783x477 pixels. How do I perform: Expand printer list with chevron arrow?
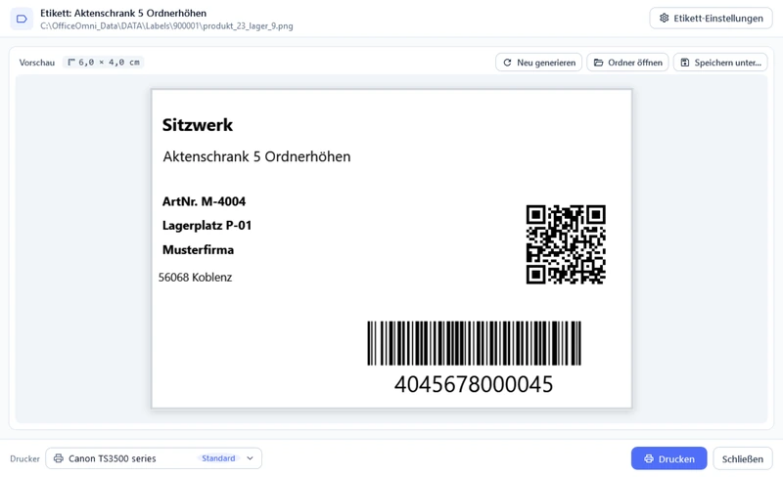[x=251, y=458]
